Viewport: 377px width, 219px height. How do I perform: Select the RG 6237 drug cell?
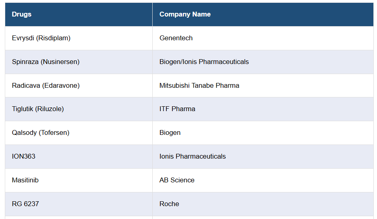tap(25, 204)
